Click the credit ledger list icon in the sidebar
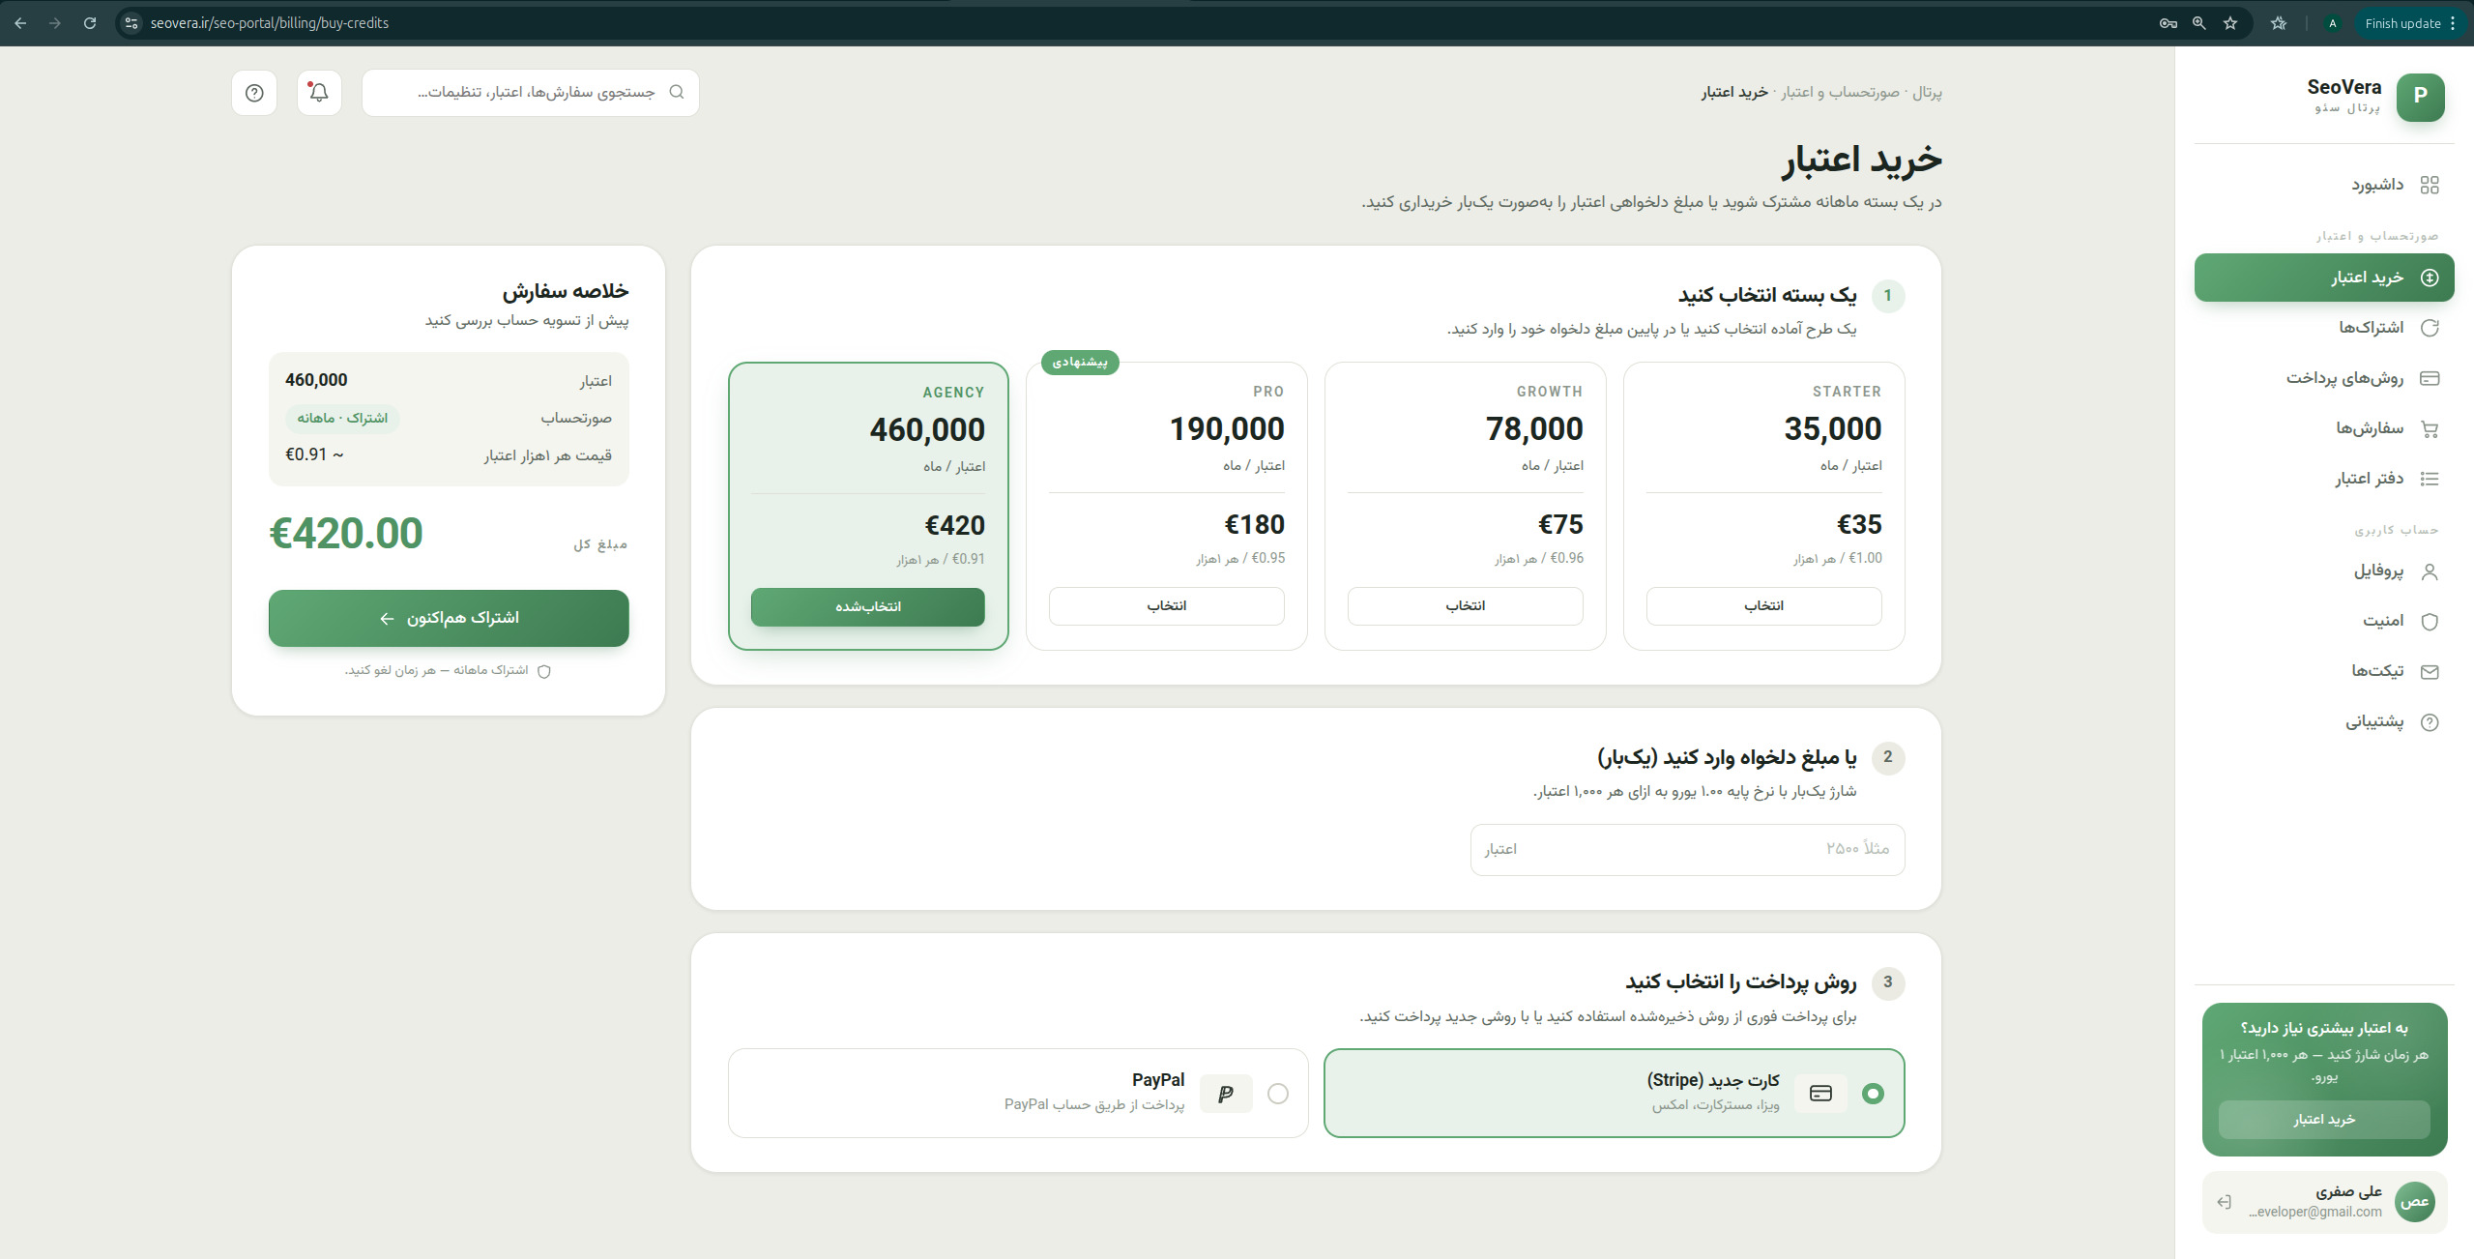This screenshot has height=1259, width=2474. pyautogui.click(x=2430, y=479)
